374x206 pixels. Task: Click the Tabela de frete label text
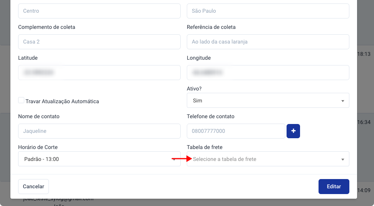[205, 147]
